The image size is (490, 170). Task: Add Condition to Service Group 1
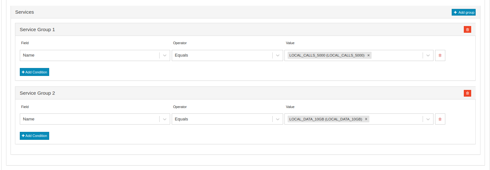34,72
